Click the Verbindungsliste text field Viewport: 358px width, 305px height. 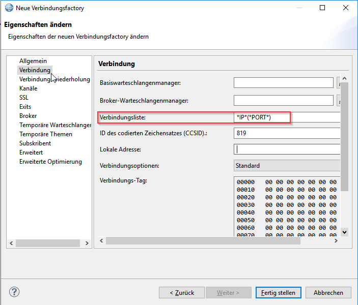click(x=287, y=117)
